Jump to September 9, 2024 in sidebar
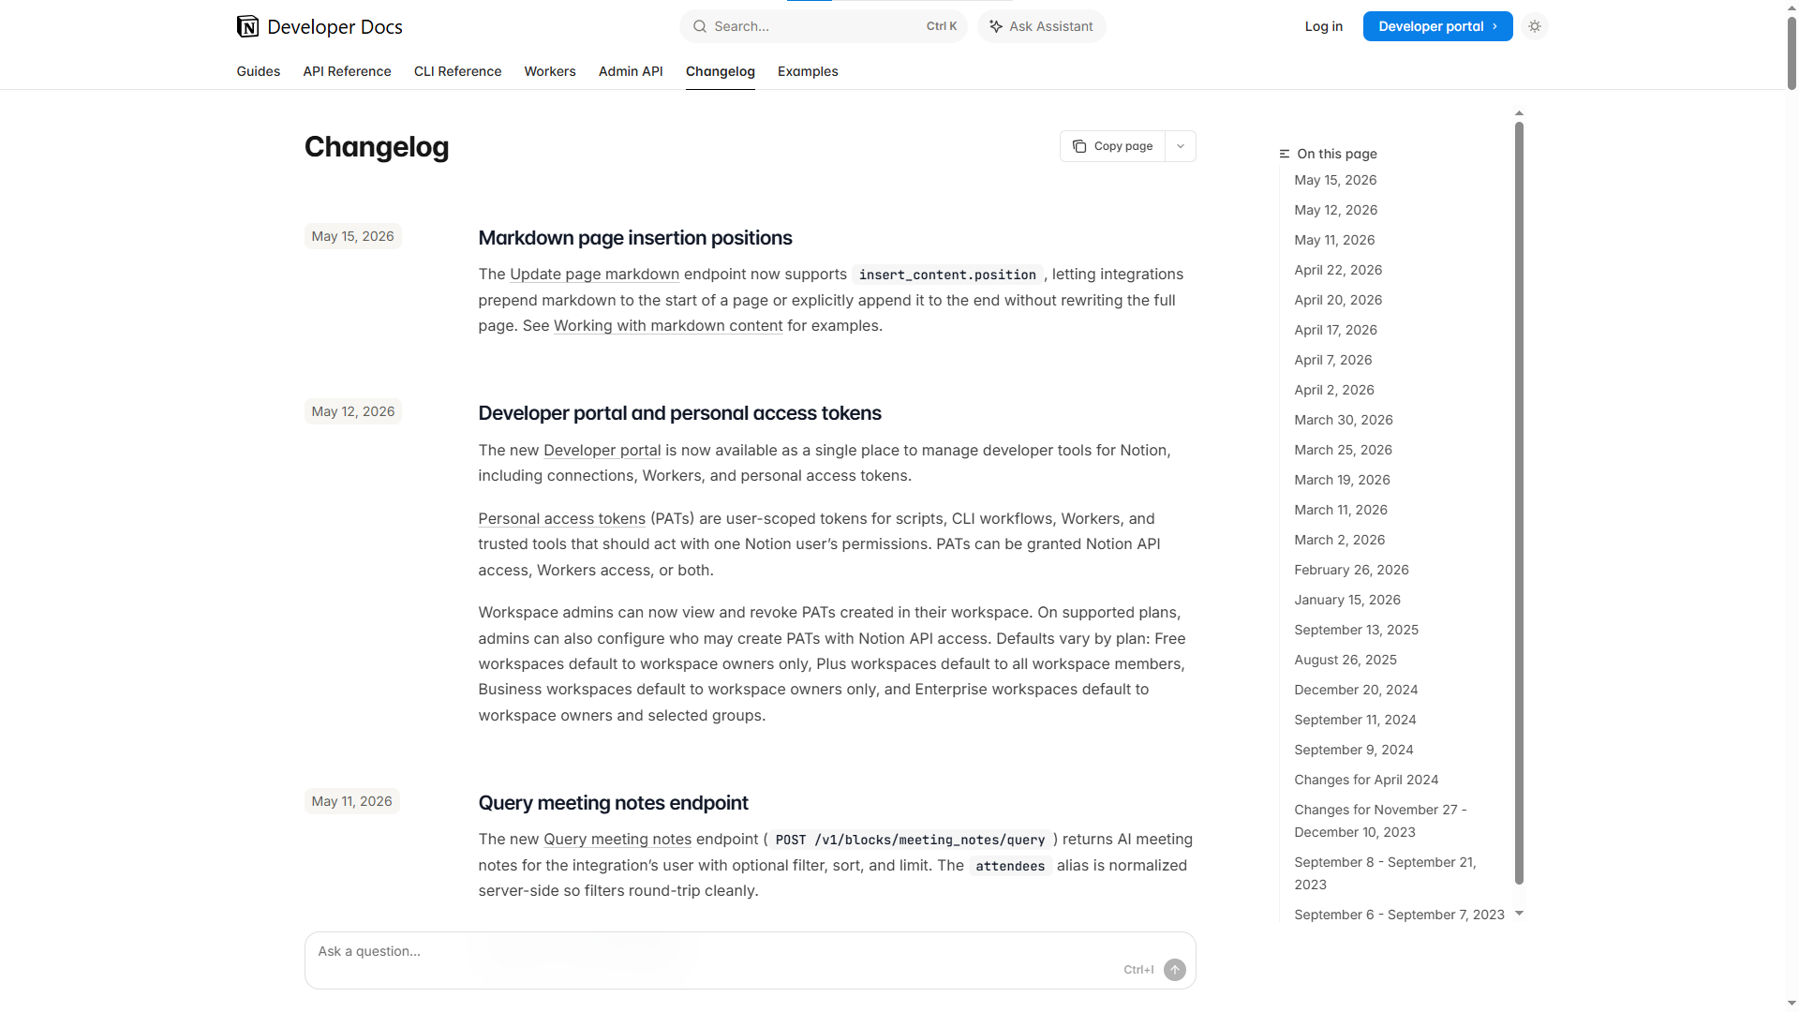Viewport: 1799px width, 1012px height. click(x=1354, y=750)
